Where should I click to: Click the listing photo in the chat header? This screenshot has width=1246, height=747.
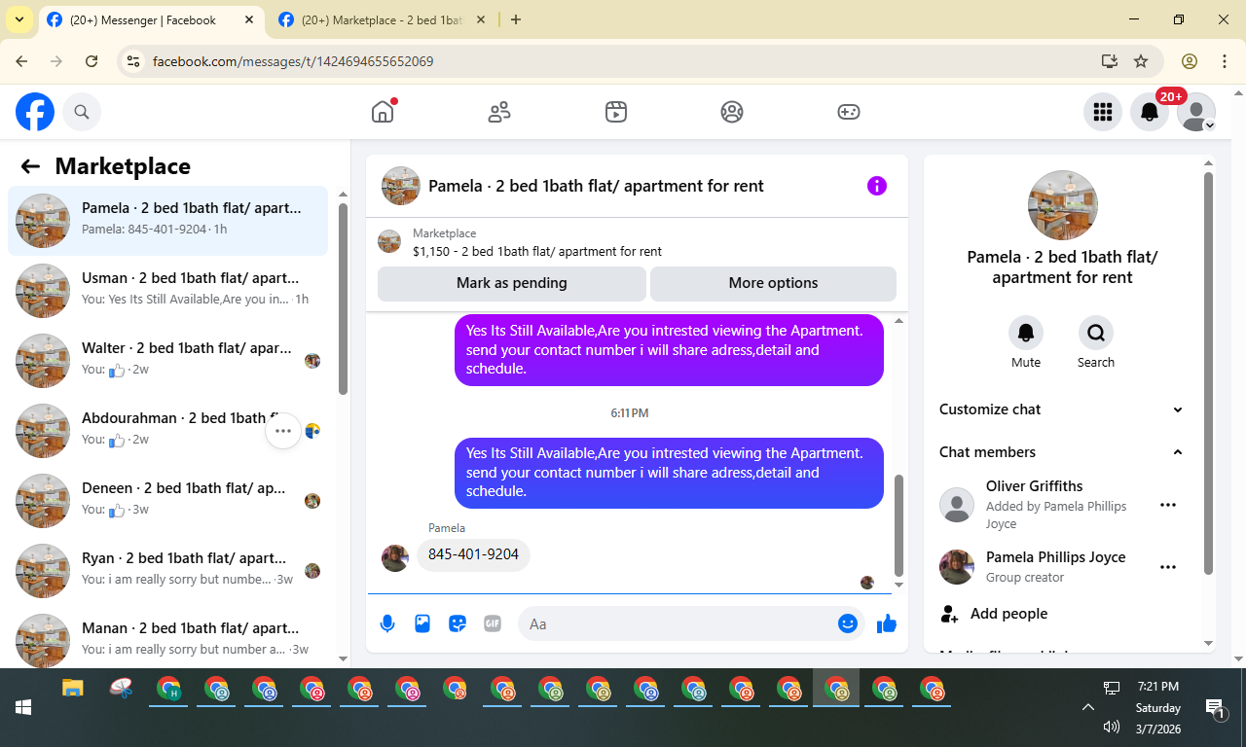[401, 186]
